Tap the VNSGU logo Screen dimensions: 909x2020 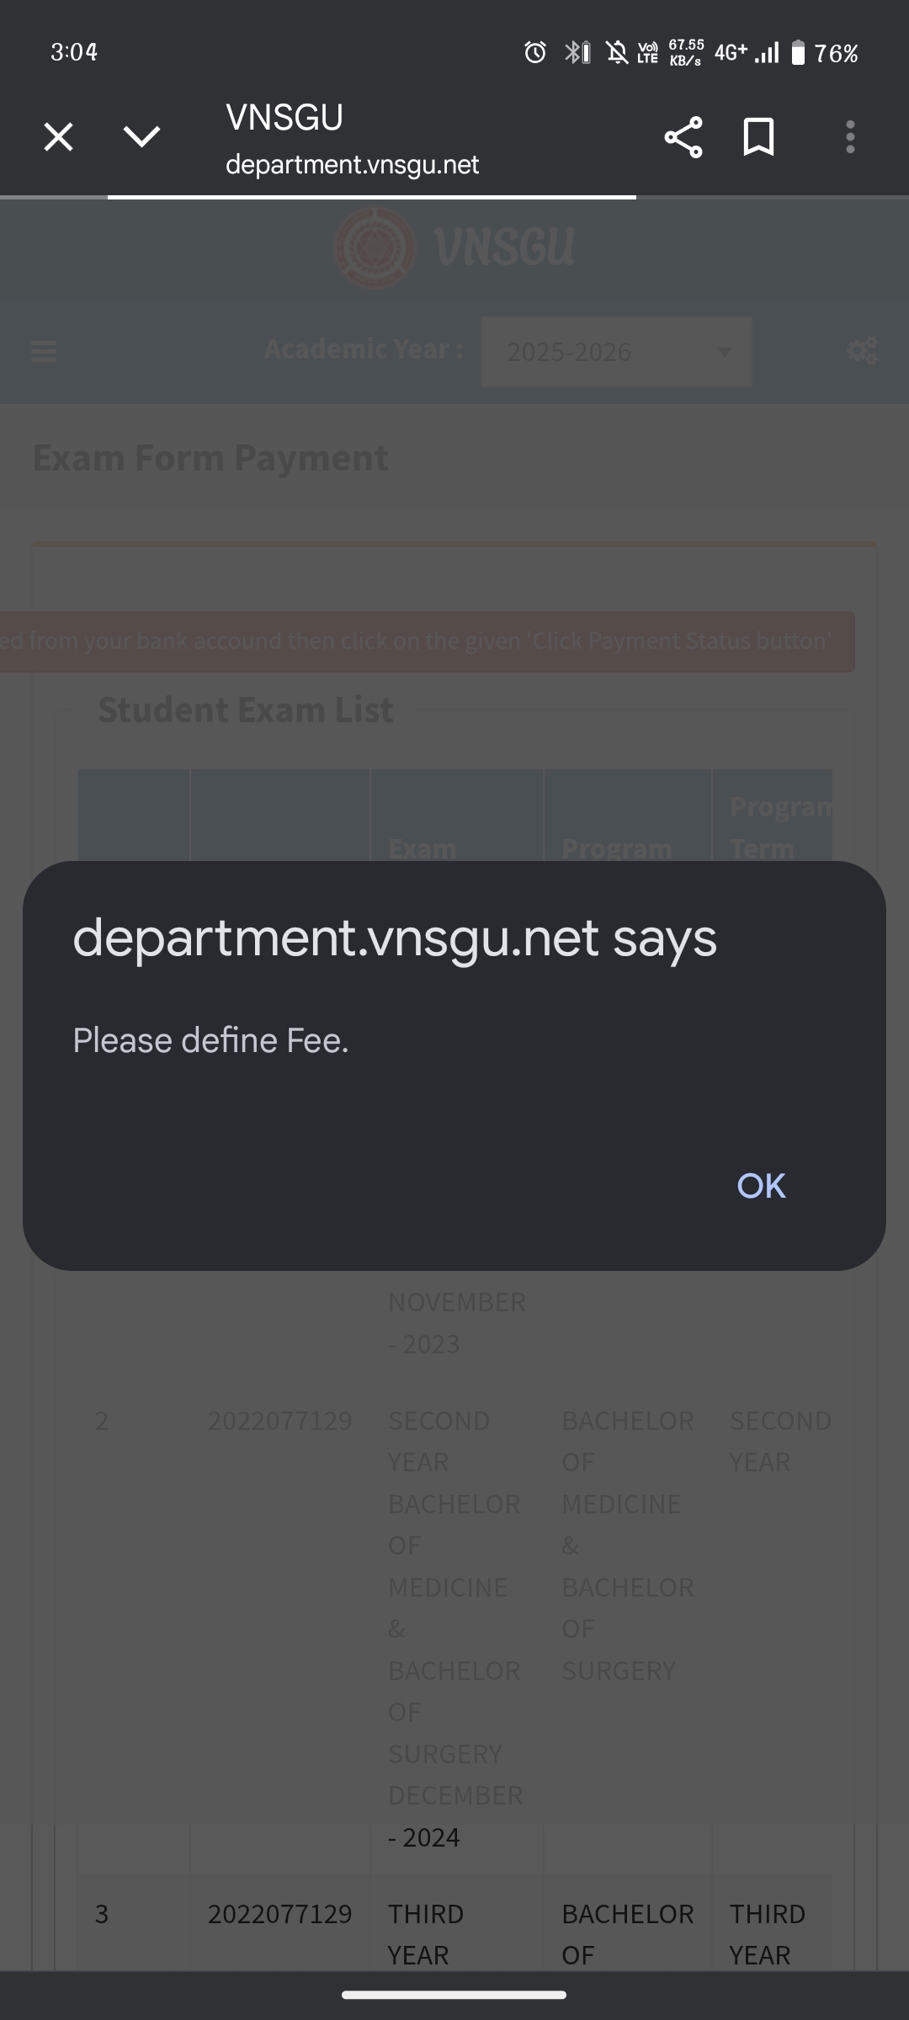click(454, 247)
